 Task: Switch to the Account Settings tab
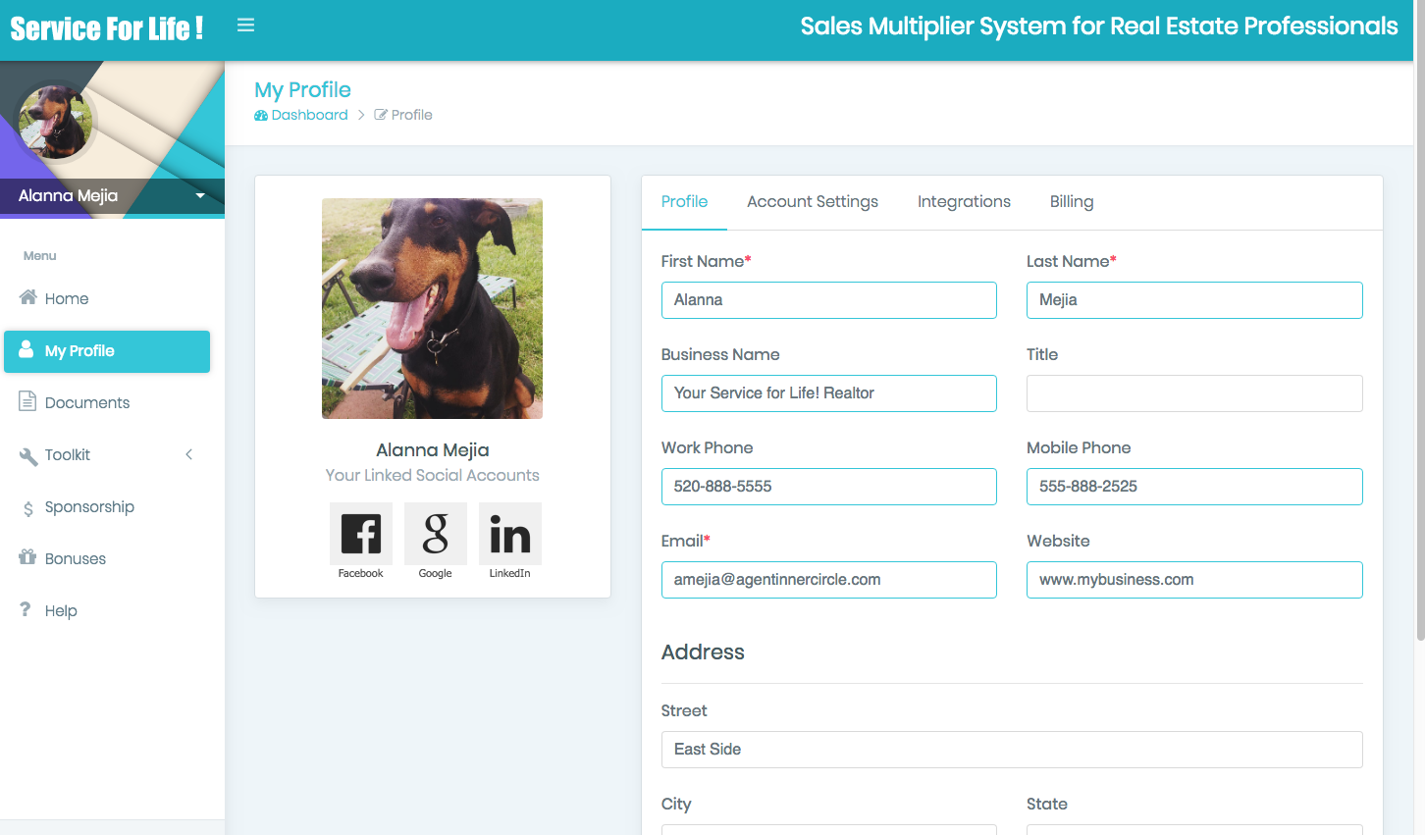coord(812,201)
